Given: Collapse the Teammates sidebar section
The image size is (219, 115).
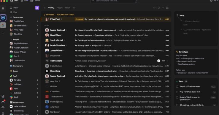Looking at the screenshot, I should pos(17,17).
